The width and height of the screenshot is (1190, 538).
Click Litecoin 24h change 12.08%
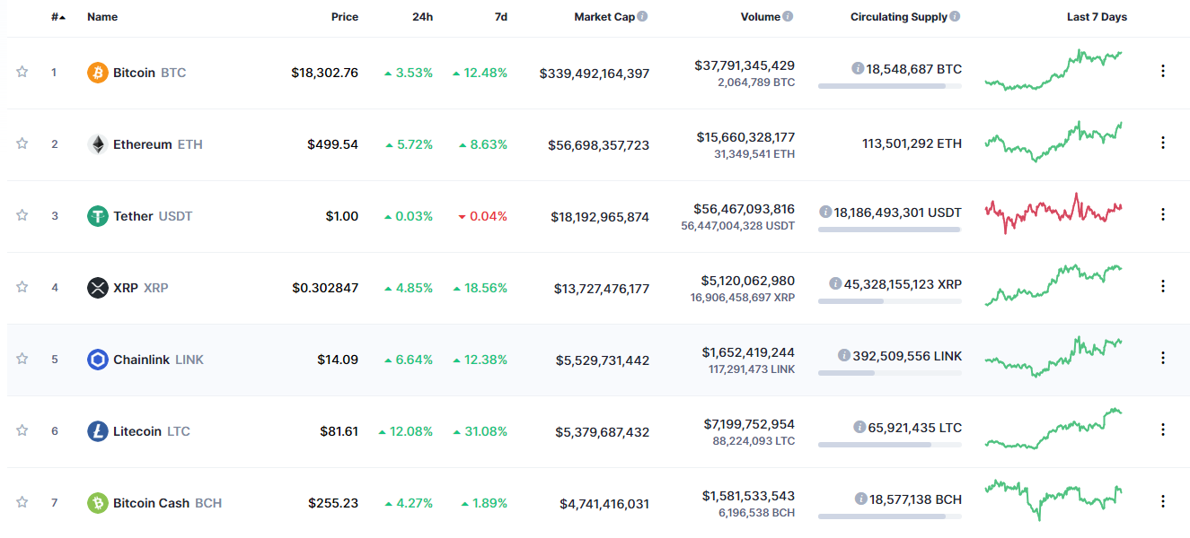coord(405,431)
